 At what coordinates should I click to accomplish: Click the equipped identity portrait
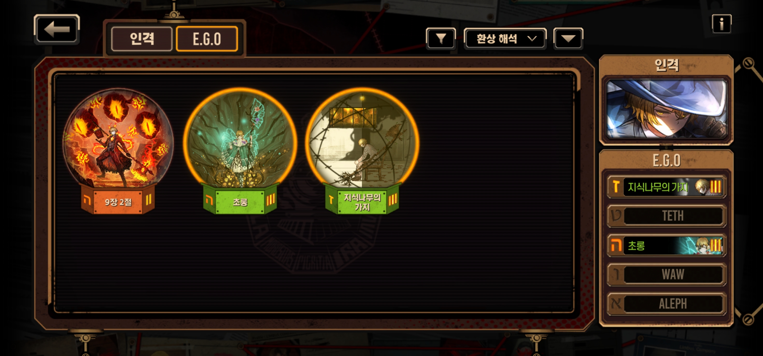tap(666, 109)
